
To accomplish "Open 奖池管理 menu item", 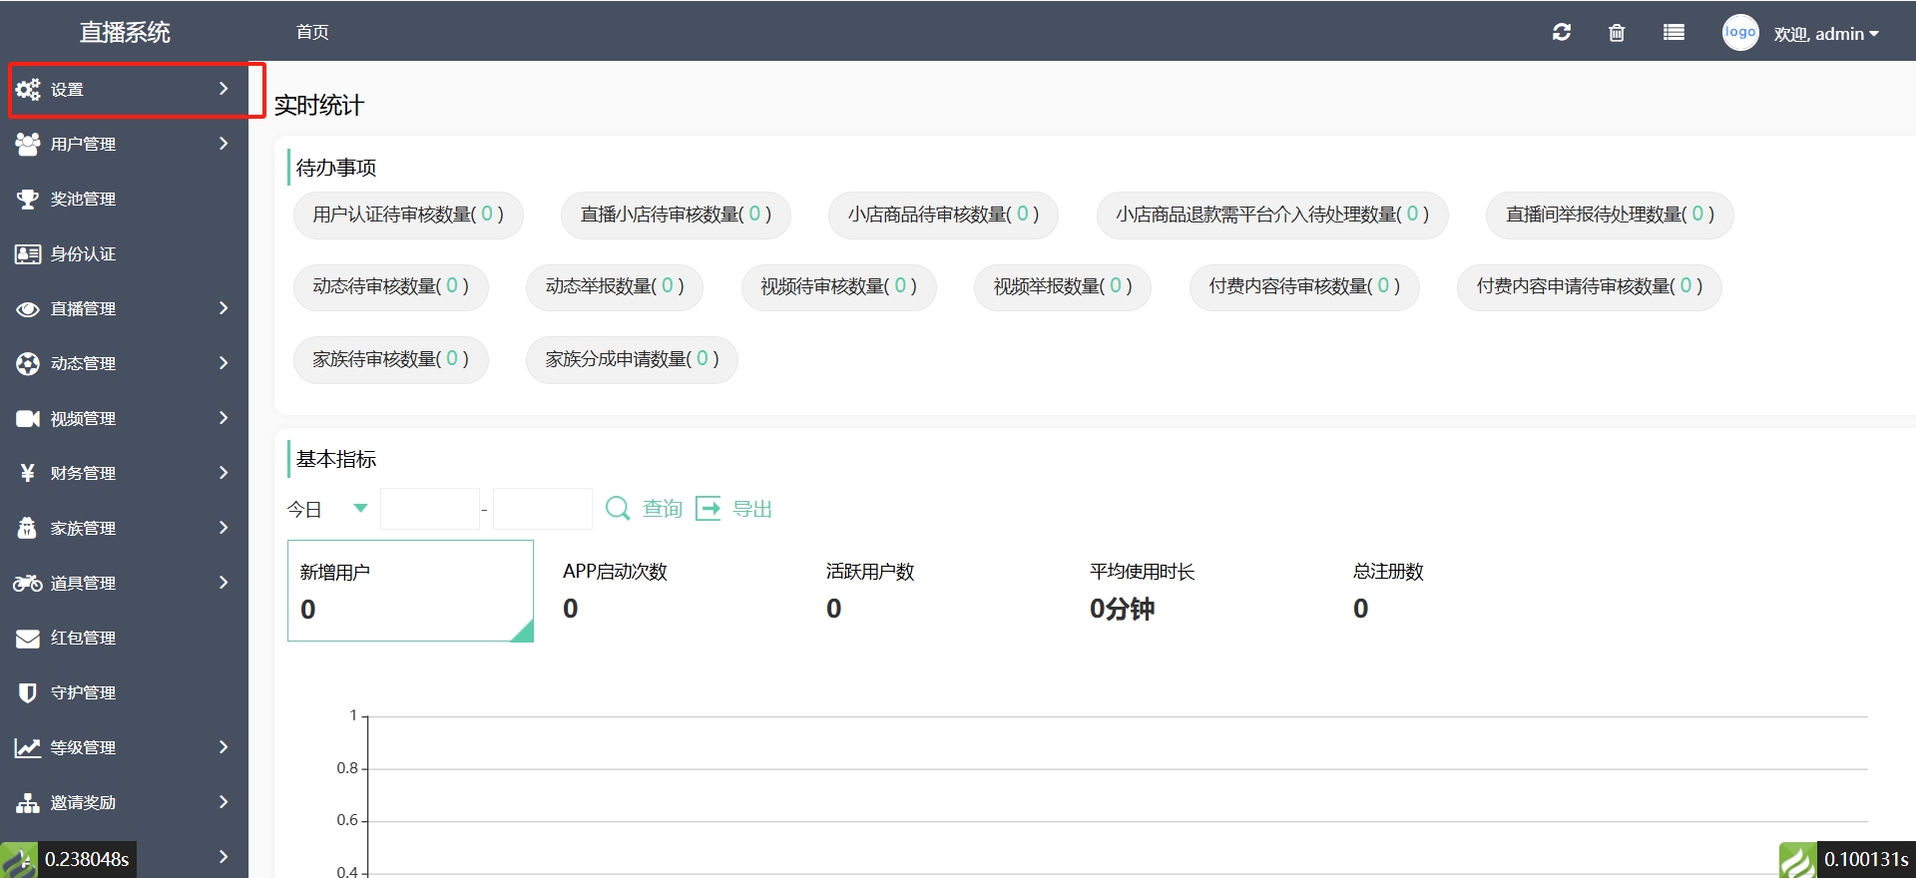I will (124, 199).
